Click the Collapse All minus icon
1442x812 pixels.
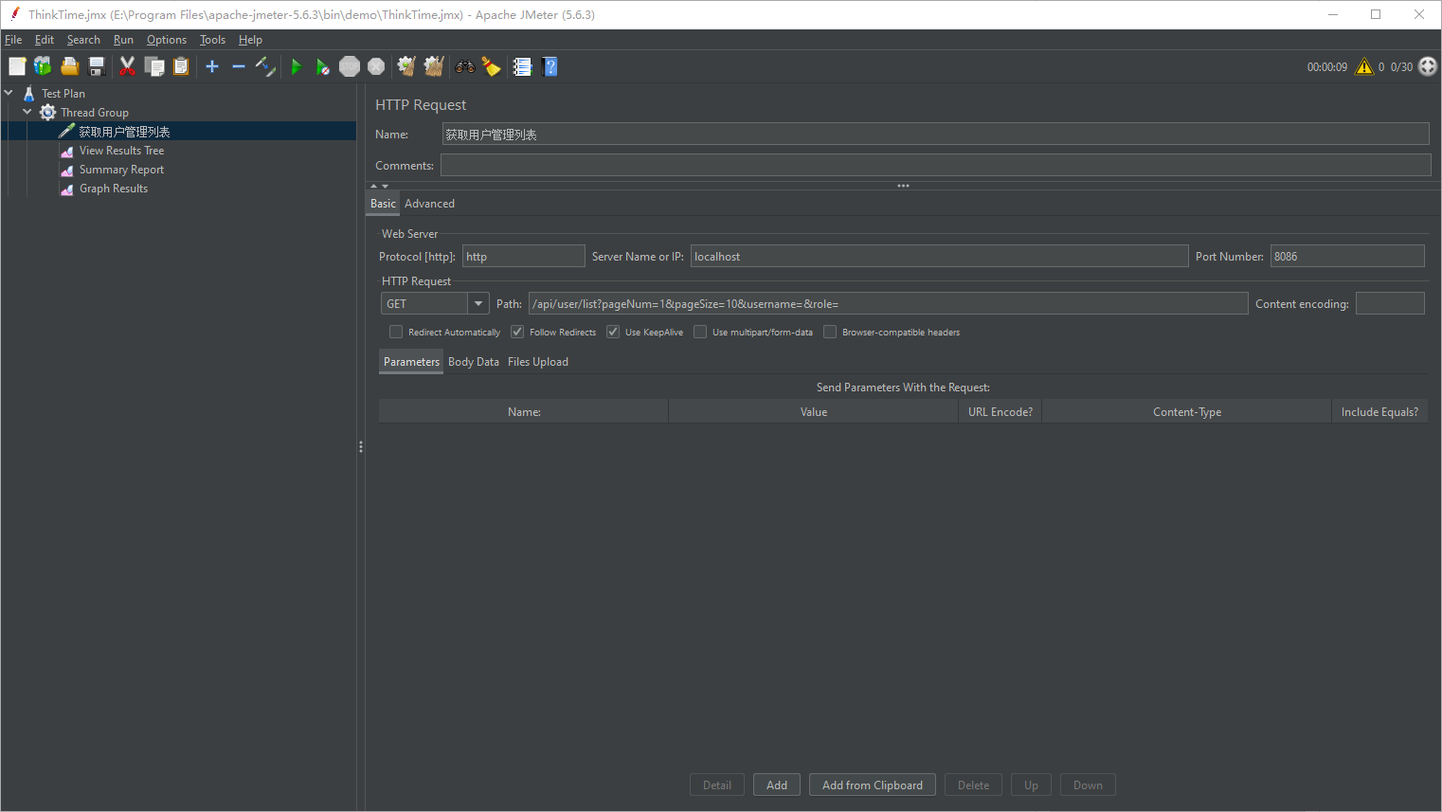coord(239,66)
